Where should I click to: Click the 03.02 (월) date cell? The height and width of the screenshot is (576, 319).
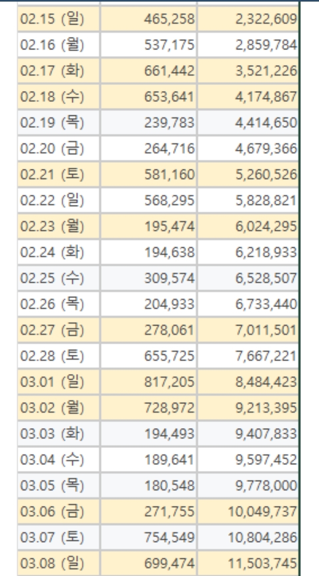pyautogui.click(x=52, y=408)
